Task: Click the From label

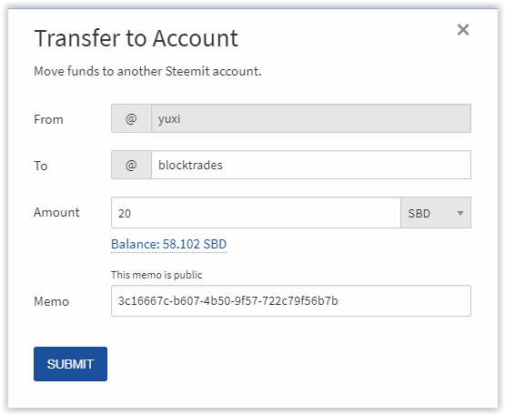Action: tap(48, 119)
